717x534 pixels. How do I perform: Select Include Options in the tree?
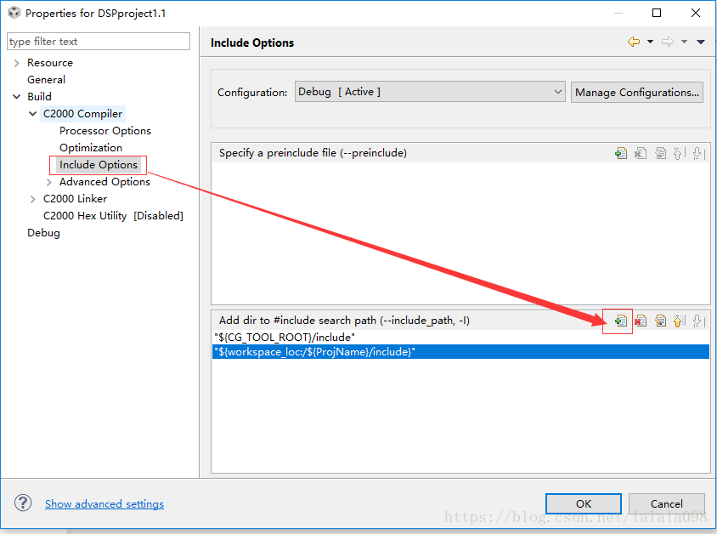[99, 165]
